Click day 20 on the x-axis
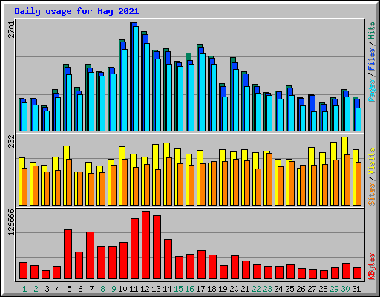 pos(234,289)
